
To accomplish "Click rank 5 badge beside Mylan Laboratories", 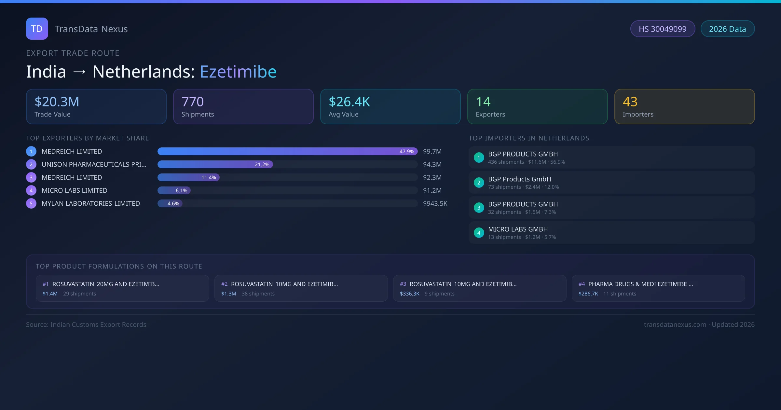I will (x=31, y=203).
